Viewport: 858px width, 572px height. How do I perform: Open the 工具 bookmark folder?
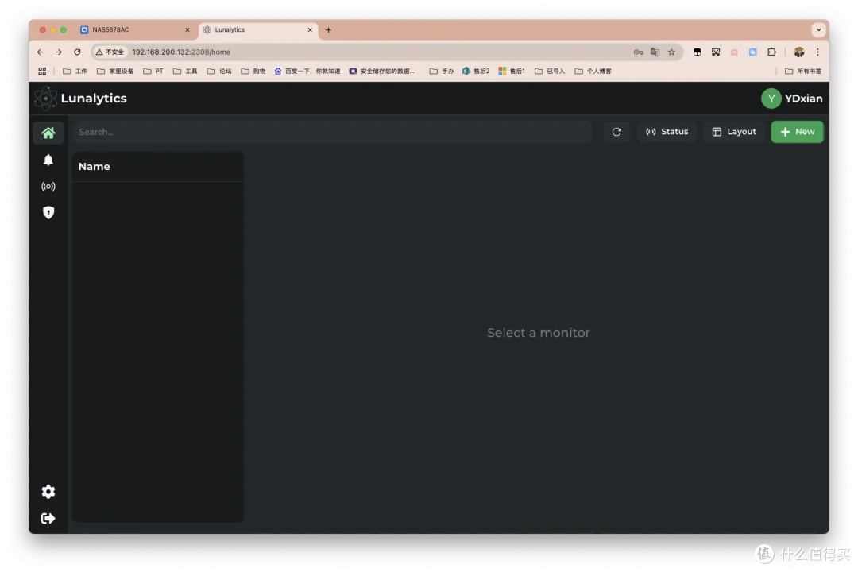[x=185, y=71]
